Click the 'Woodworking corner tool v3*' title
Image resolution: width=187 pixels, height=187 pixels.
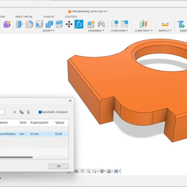pyautogui.click(x=90, y=11)
